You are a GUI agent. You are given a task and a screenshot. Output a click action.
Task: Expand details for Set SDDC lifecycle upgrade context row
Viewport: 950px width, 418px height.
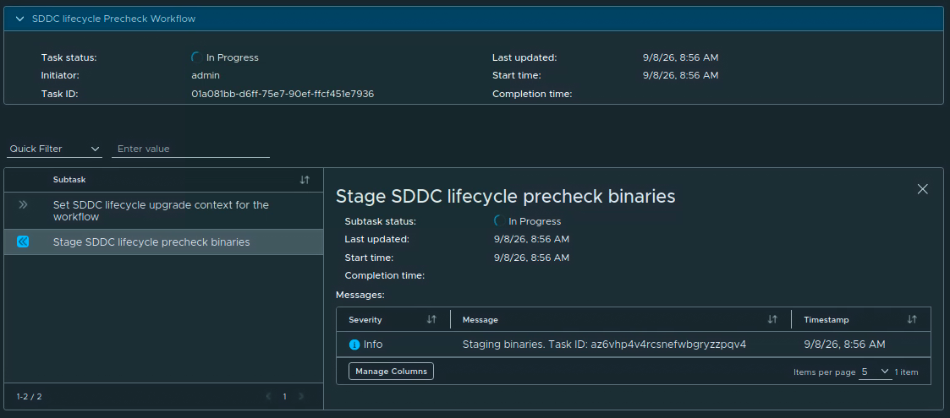[x=23, y=205]
